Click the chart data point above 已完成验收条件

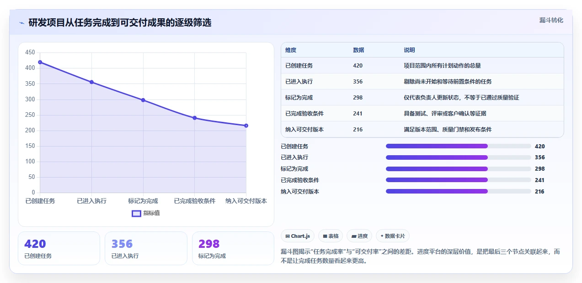(x=194, y=118)
